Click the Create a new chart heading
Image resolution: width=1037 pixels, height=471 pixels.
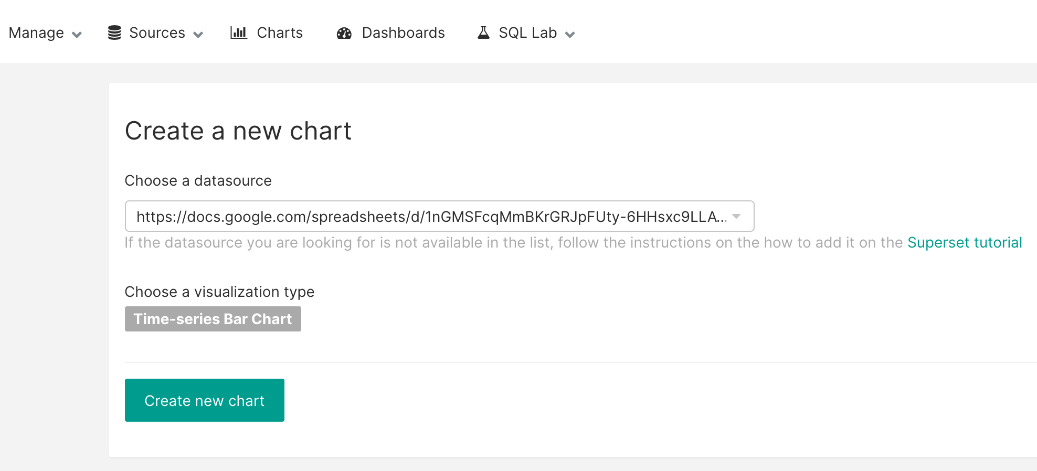pyautogui.click(x=238, y=131)
